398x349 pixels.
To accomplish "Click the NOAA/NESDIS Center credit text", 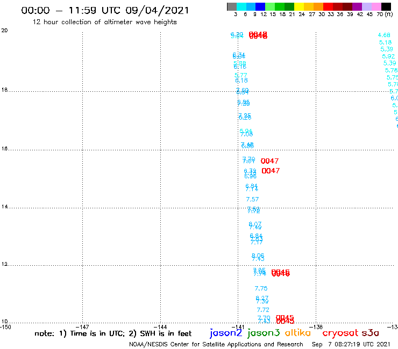I will [216, 344].
